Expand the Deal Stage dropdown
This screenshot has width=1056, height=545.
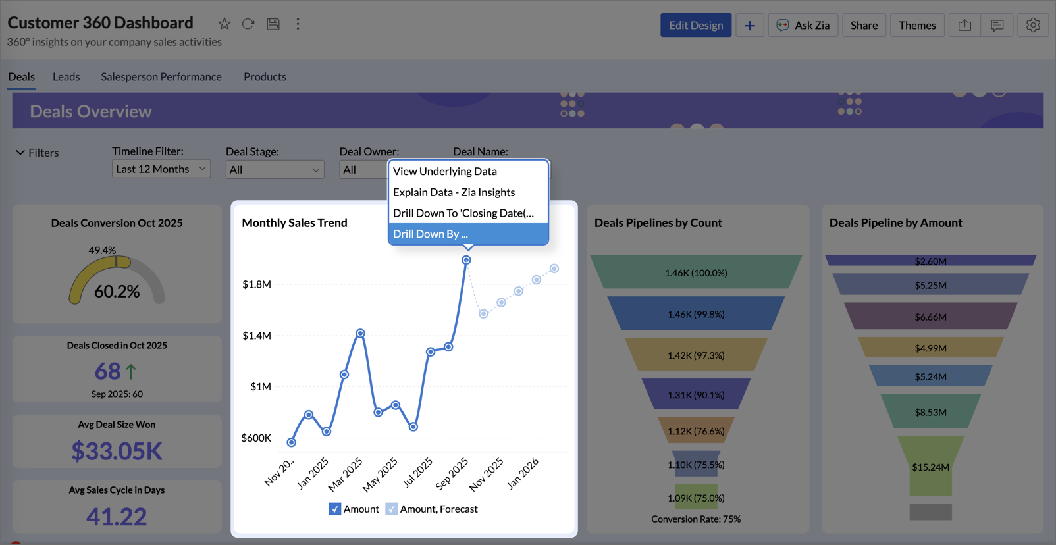coord(275,170)
